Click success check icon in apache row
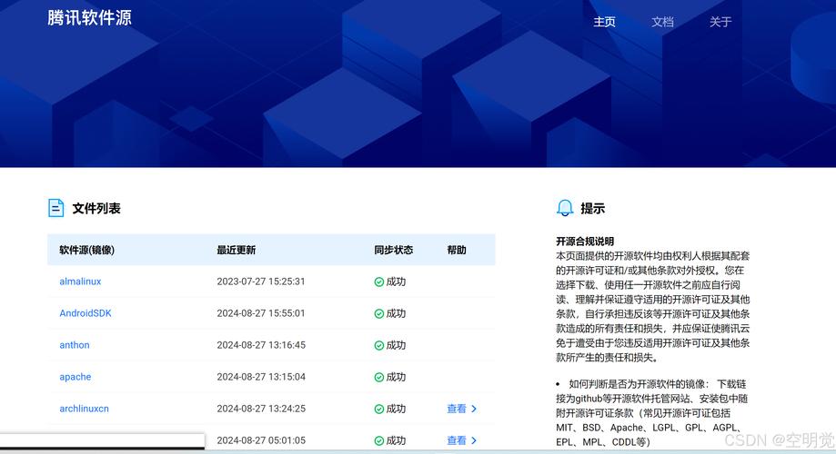836x454 pixels. (x=379, y=378)
